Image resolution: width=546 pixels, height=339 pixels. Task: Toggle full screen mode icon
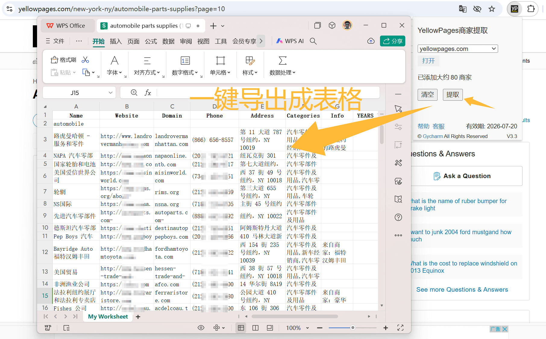coord(400,328)
